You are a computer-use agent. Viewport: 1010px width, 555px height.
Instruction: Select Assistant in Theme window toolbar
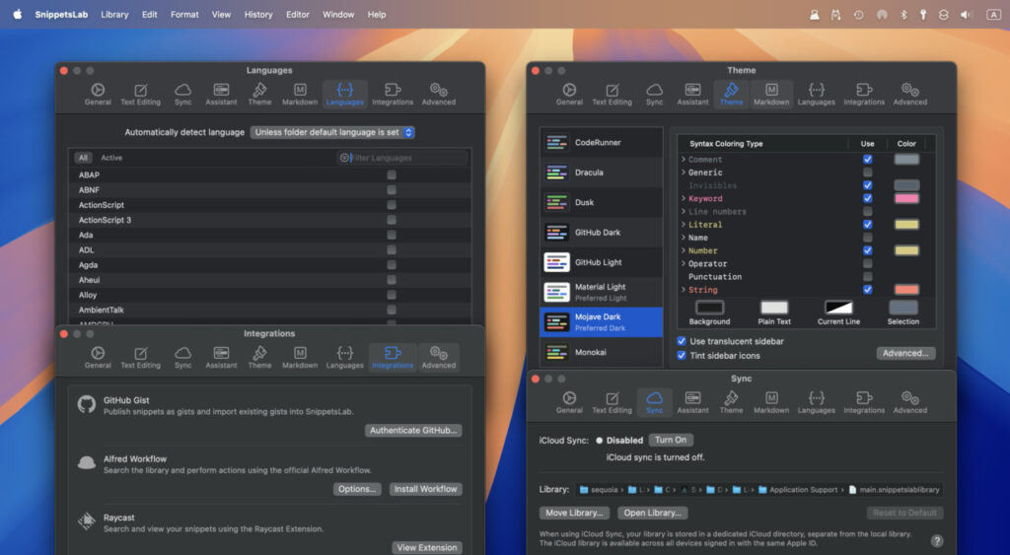[x=692, y=94]
